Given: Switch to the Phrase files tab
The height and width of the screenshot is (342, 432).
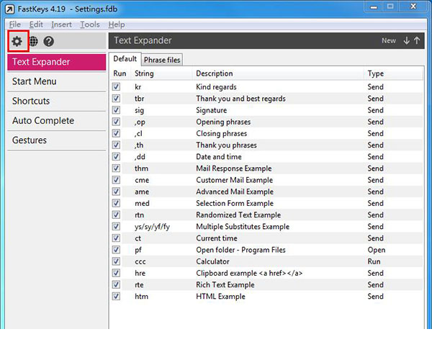Looking at the screenshot, I should [x=162, y=60].
